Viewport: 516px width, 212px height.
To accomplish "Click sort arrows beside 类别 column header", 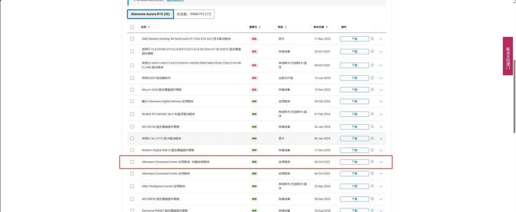I will click(285, 27).
